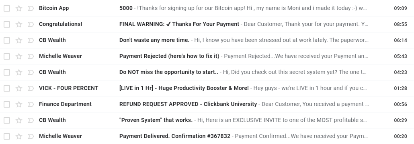Screen dimensions: 414x144
Task: Mark the Bitcoin App email as important
Action: click(x=31, y=8)
